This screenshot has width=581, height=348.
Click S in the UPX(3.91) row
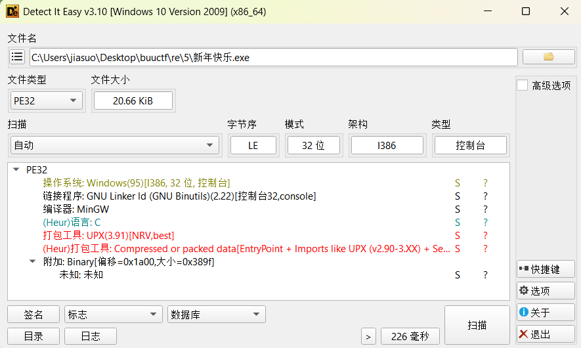[458, 236]
